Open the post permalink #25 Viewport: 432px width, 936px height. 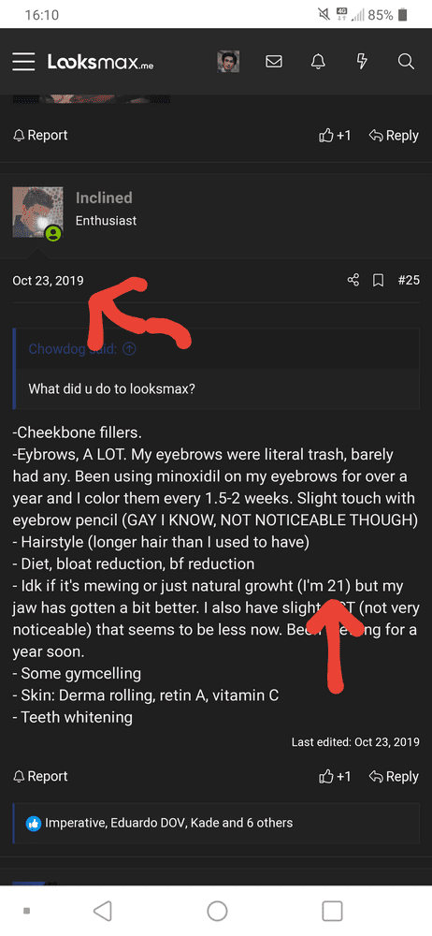(x=409, y=280)
